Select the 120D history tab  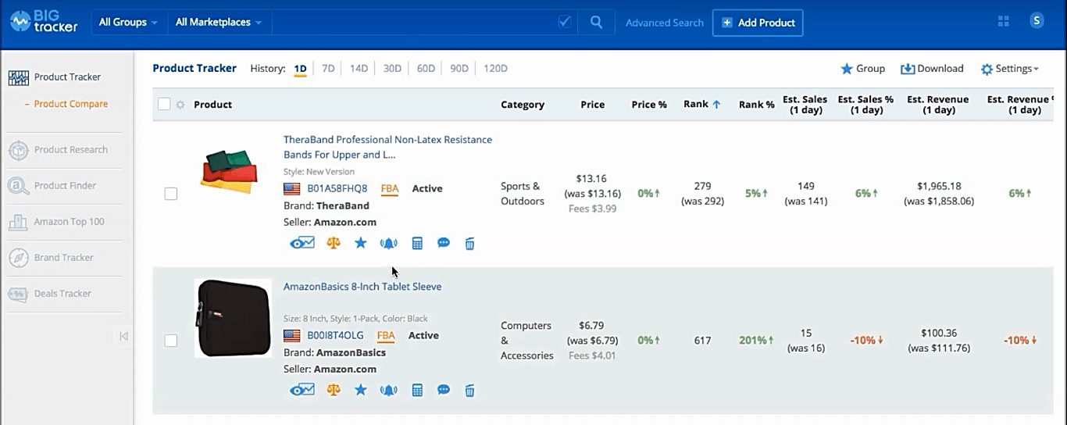tap(495, 69)
